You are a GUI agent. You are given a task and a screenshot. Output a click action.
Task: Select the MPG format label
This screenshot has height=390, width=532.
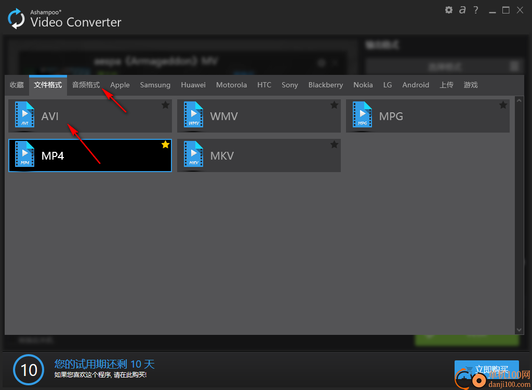[x=391, y=116]
